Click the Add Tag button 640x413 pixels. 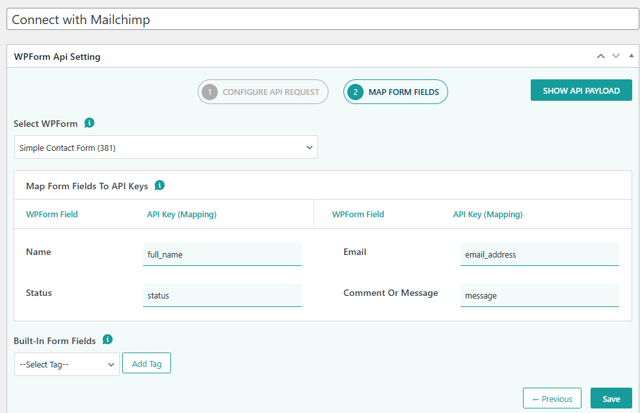click(146, 363)
